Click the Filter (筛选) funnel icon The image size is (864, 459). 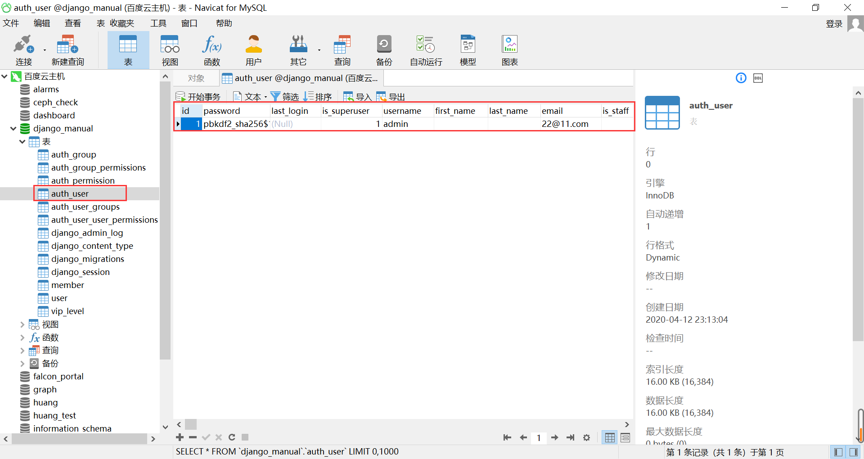pyautogui.click(x=275, y=96)
